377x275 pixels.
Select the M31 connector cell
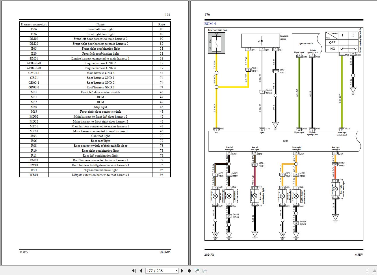pyautogui.click(x=34, y=97)
